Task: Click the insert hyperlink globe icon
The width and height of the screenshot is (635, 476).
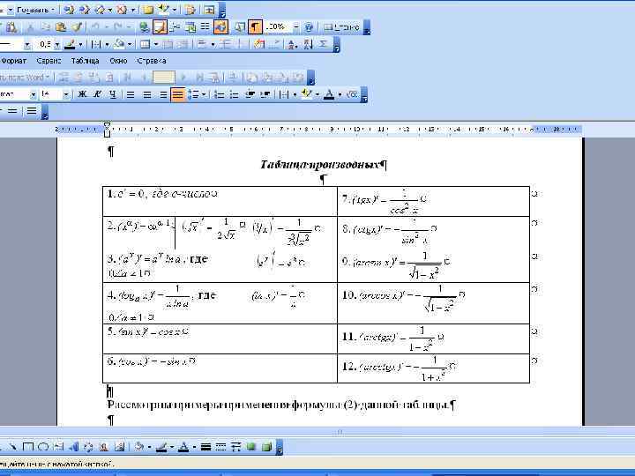Action: pyautogui.click(x=144, y=27)
